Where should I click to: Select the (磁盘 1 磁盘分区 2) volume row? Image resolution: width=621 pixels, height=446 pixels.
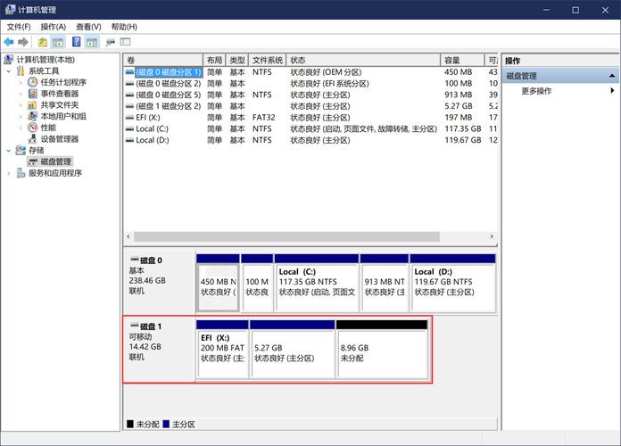point(310,106)
